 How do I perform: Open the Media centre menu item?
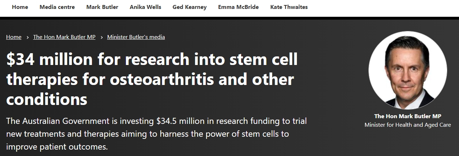(x=57, y=7)
